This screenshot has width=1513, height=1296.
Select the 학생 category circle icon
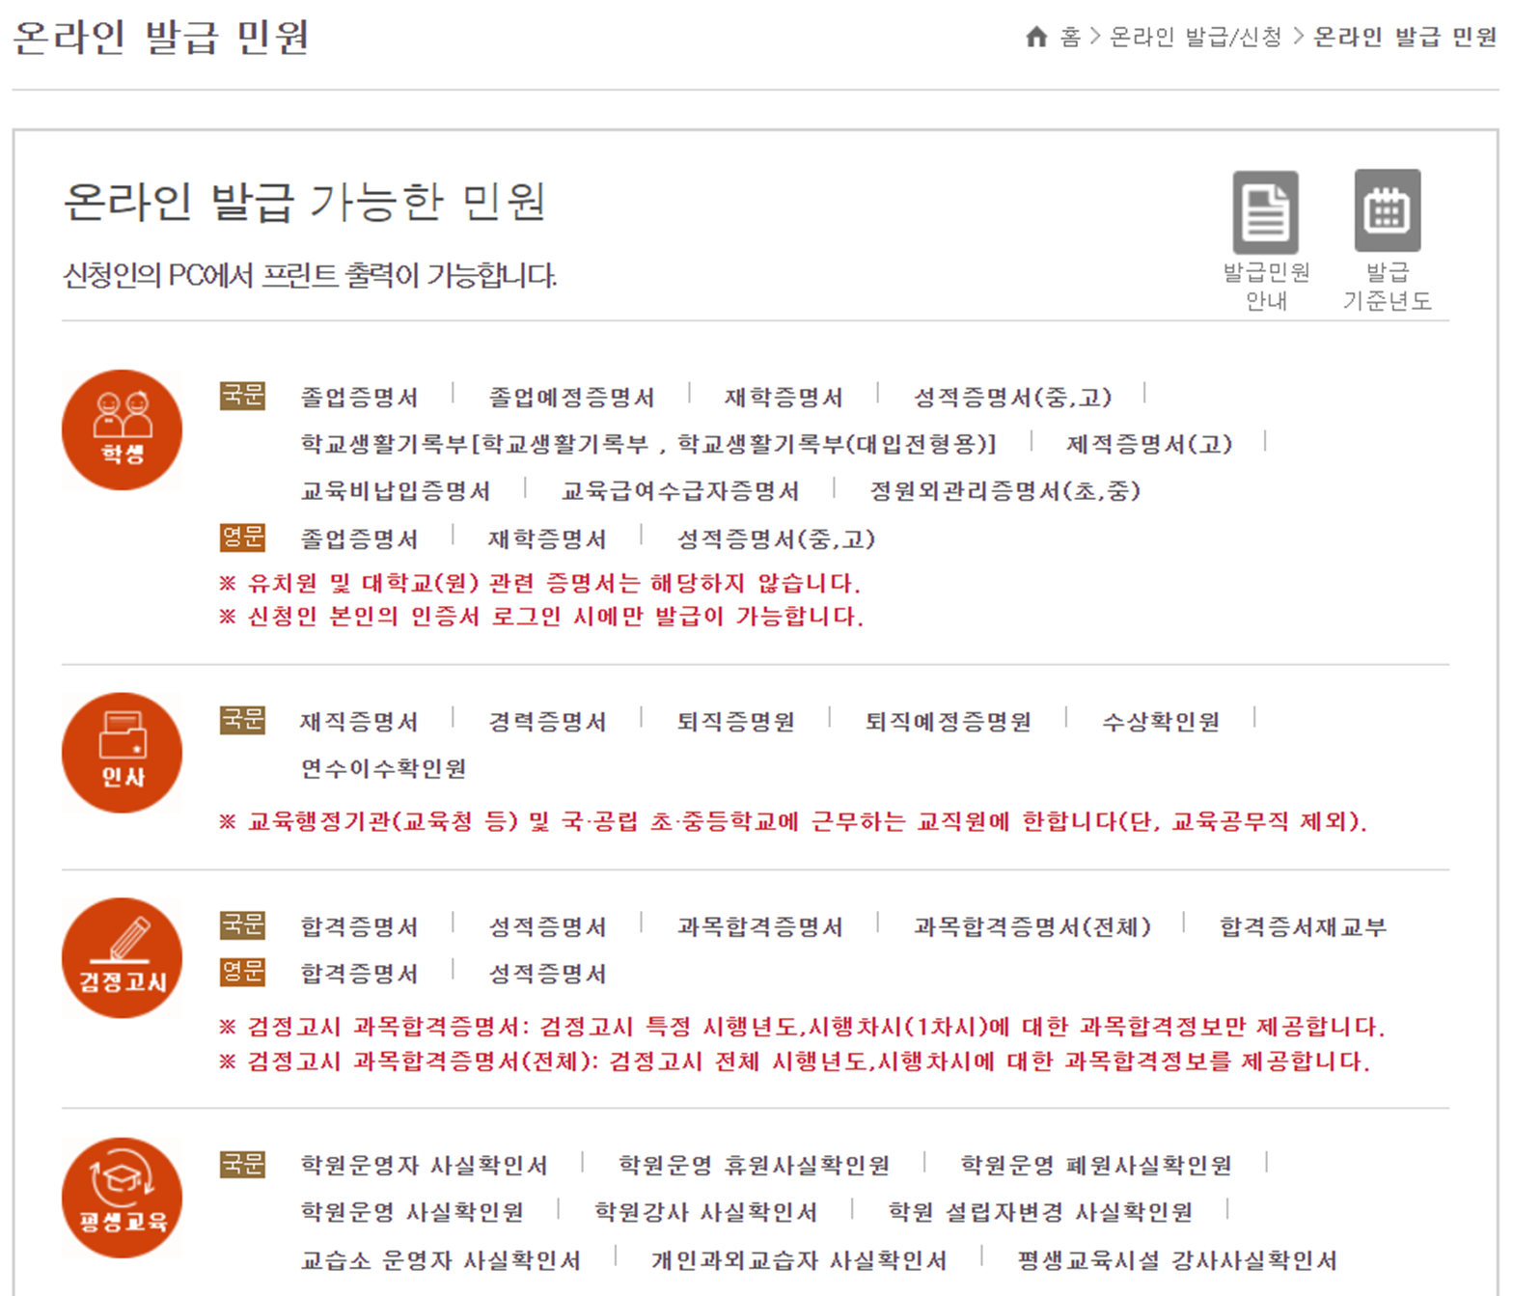point(123,430)
